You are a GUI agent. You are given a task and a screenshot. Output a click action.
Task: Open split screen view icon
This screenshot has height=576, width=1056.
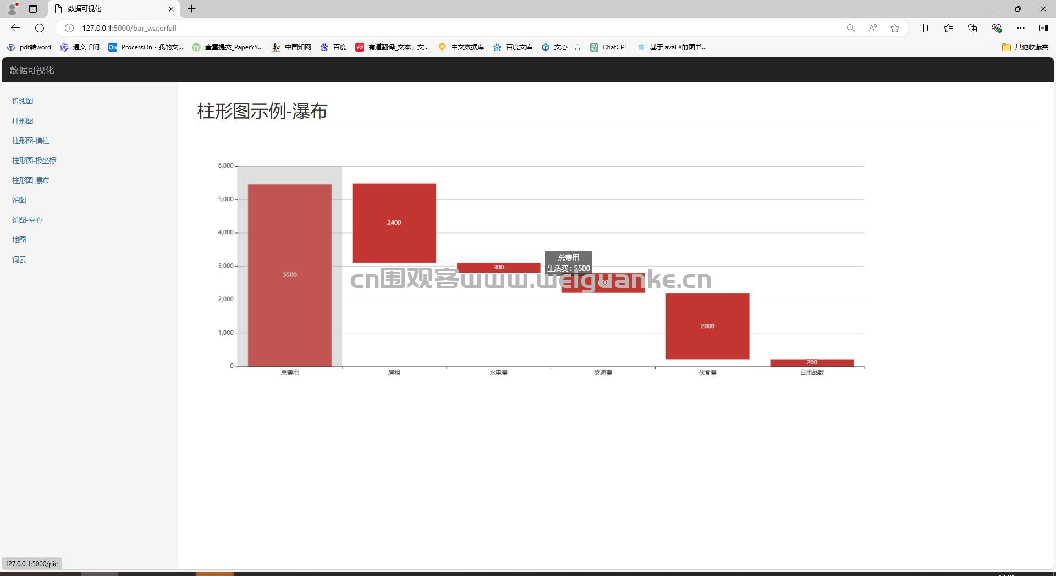[923, 28]
